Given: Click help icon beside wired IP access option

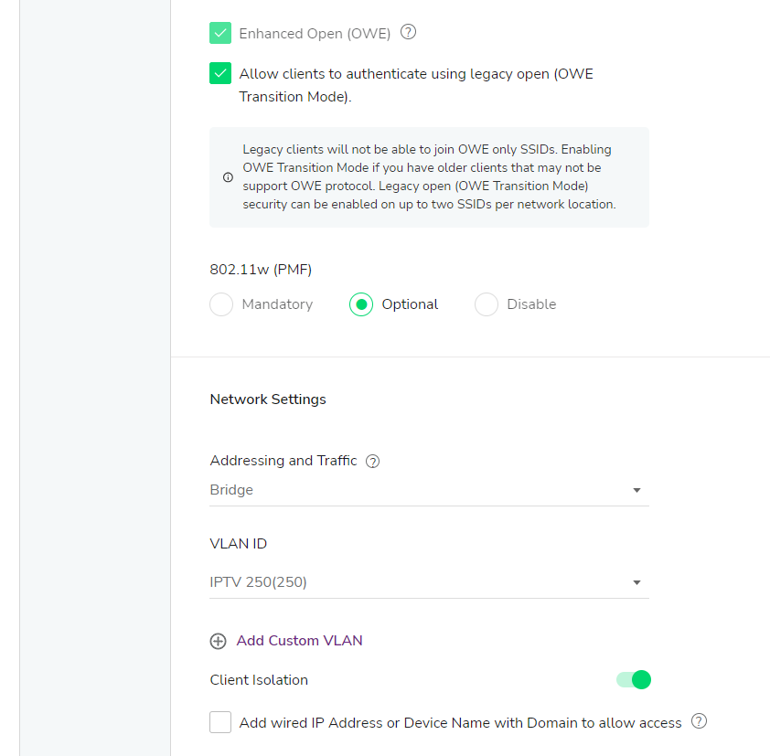Looking at the screenshot, I should (699, 721).
